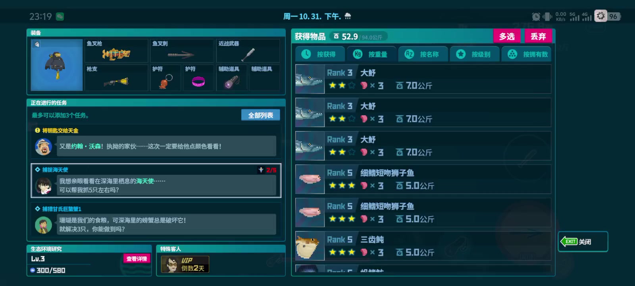Sort items by weight
The height and width of the screenshot is (286, 635).
click(x=371, y=54)
